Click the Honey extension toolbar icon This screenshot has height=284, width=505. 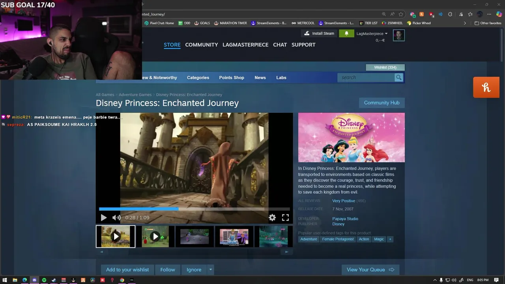pos(421,14)
